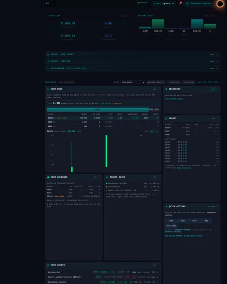Click the Market panel icon
The width and height of the screenshot is (227, 284).
pos(166,119)
